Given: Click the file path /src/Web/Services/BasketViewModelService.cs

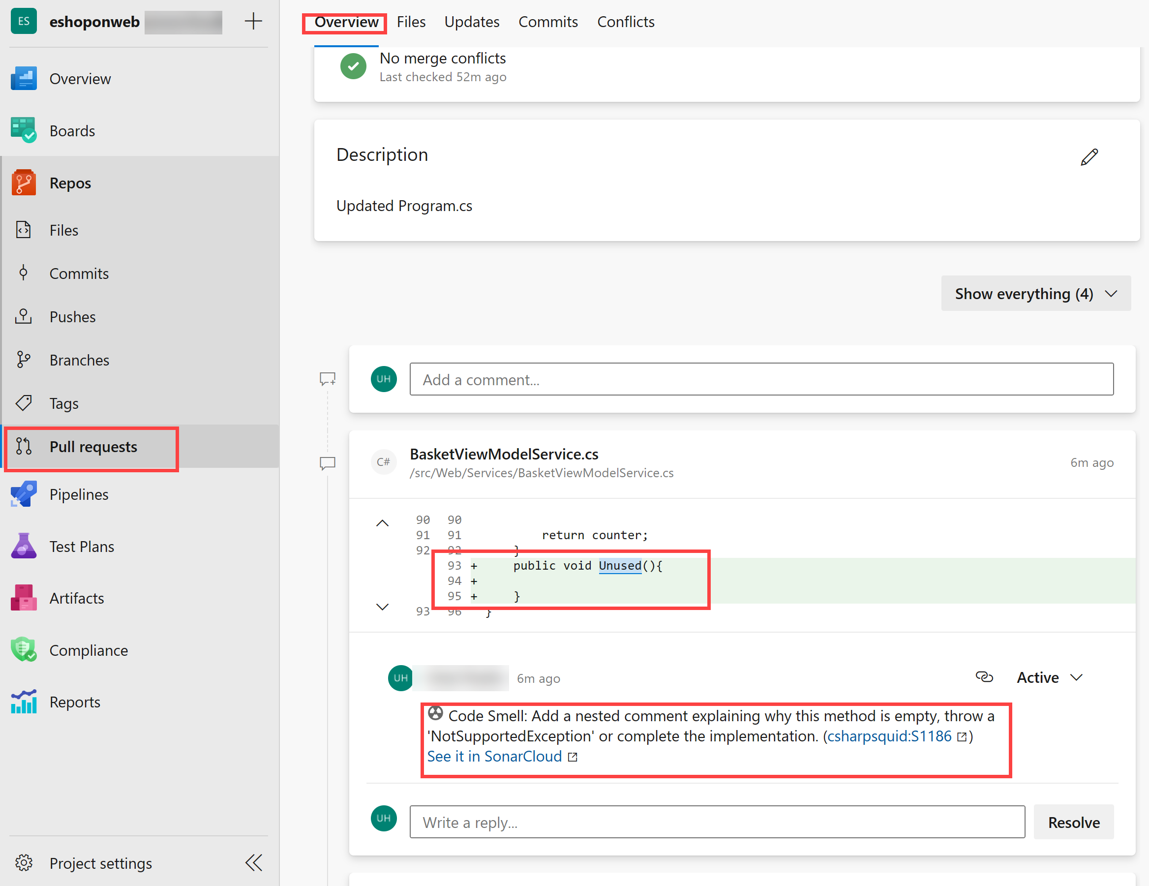Looking at the screenshot, I should tap(542, 473).
